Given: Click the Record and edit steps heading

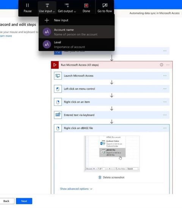Looking at the screenshot, I should tap(18, 25).
